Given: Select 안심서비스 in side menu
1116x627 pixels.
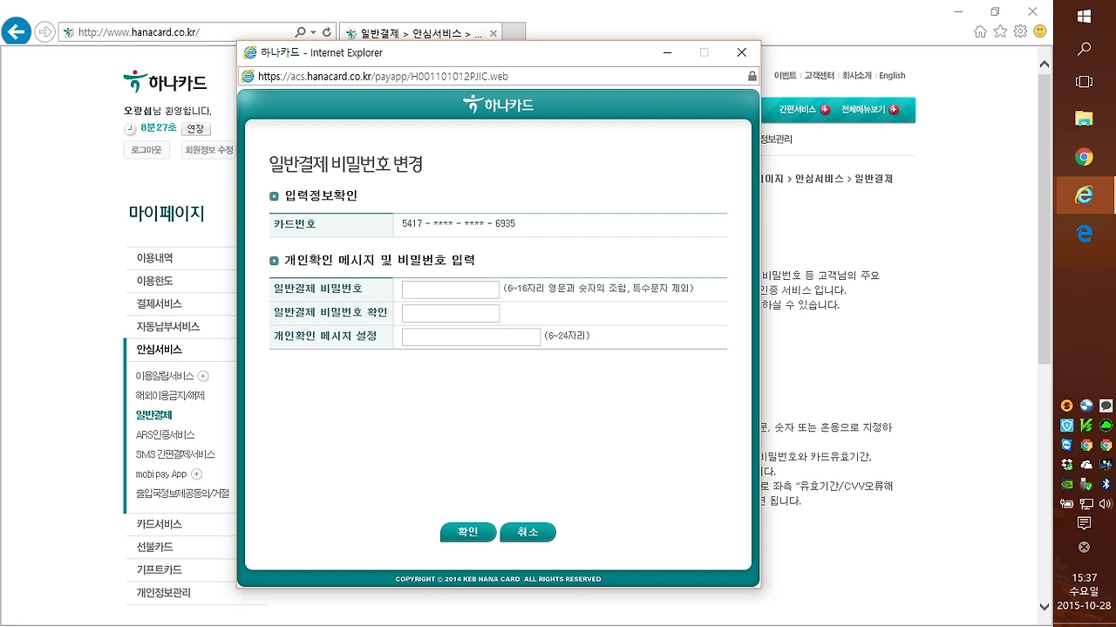Looking at the screenshot, I should tap(160, 349).
